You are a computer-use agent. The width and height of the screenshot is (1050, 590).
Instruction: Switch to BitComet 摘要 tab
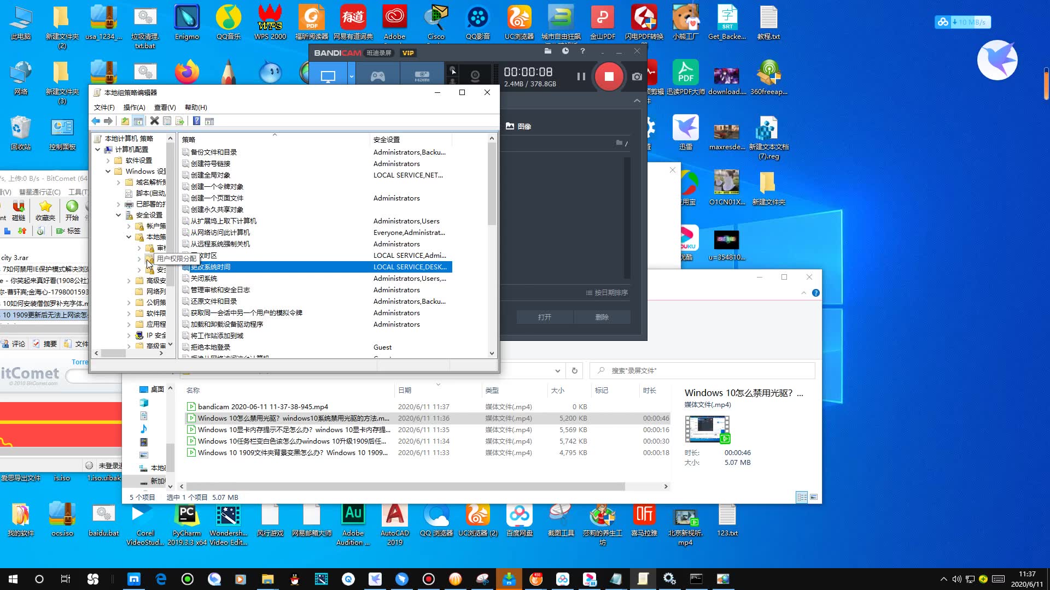coord(44,344)
